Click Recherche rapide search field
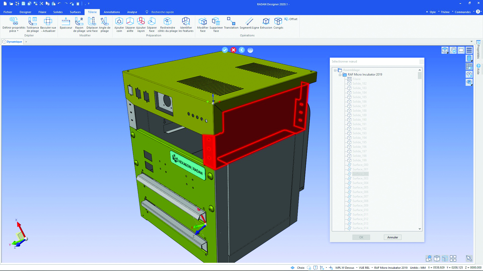483x271 pixels. click(163, 12)
